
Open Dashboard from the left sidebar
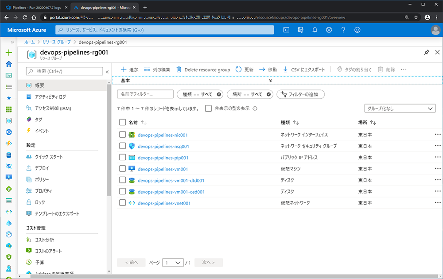coord(9,75)
